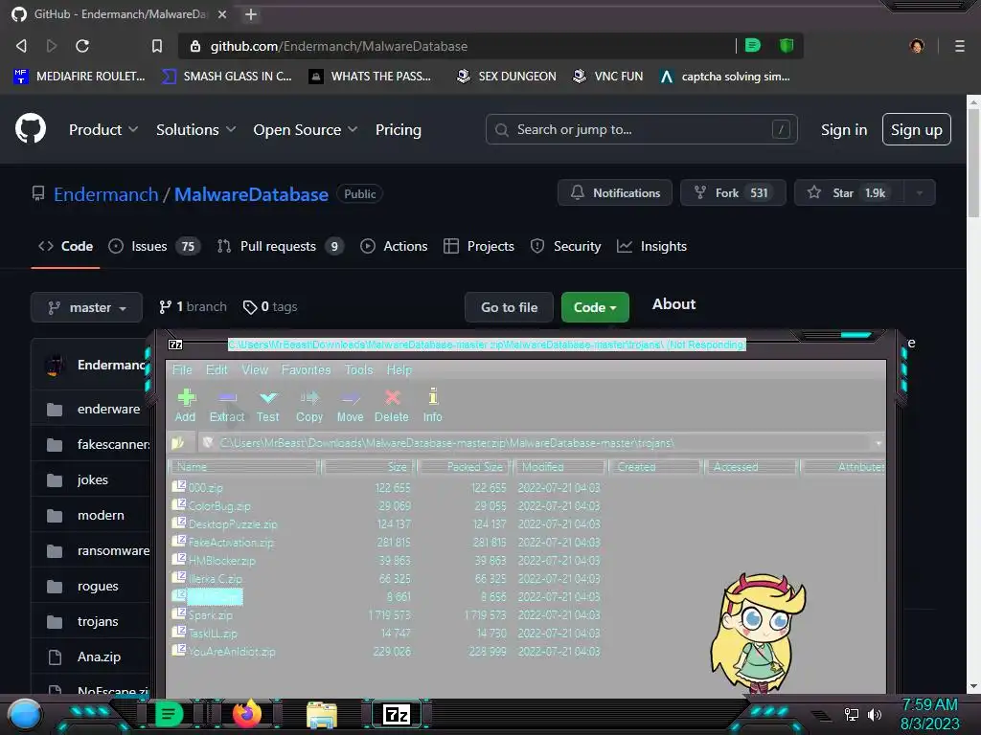
Task: Switch to the Issues tab
Action: pyautogui.click(x=154, y=246)
